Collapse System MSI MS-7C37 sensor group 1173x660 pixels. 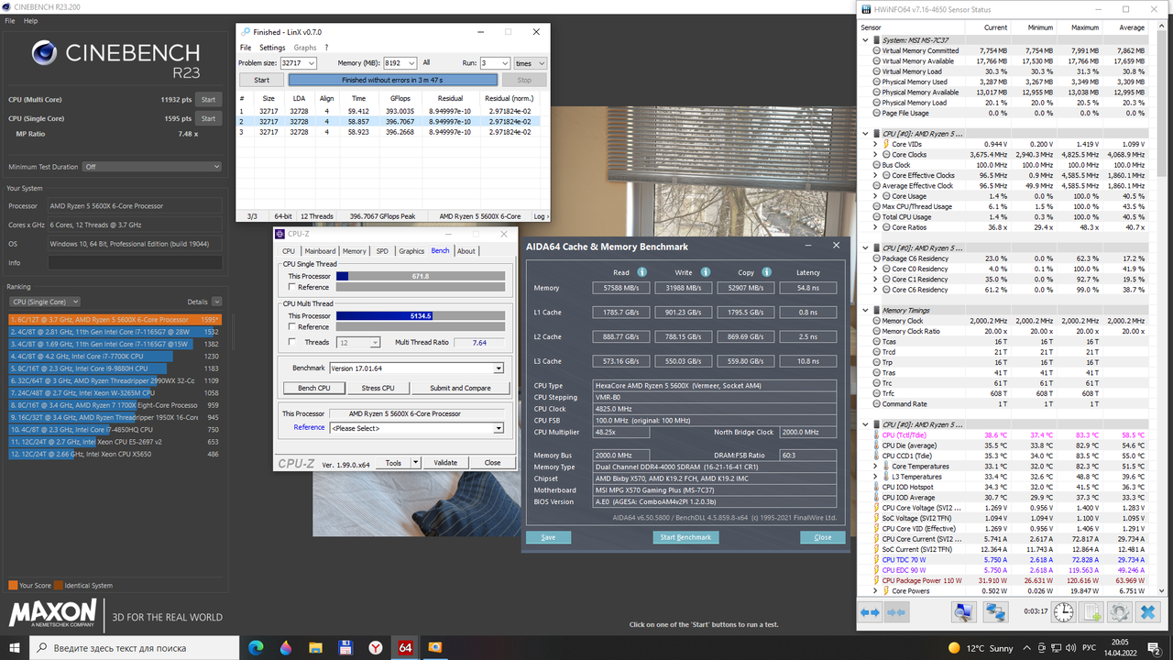(x=865, y=40)
